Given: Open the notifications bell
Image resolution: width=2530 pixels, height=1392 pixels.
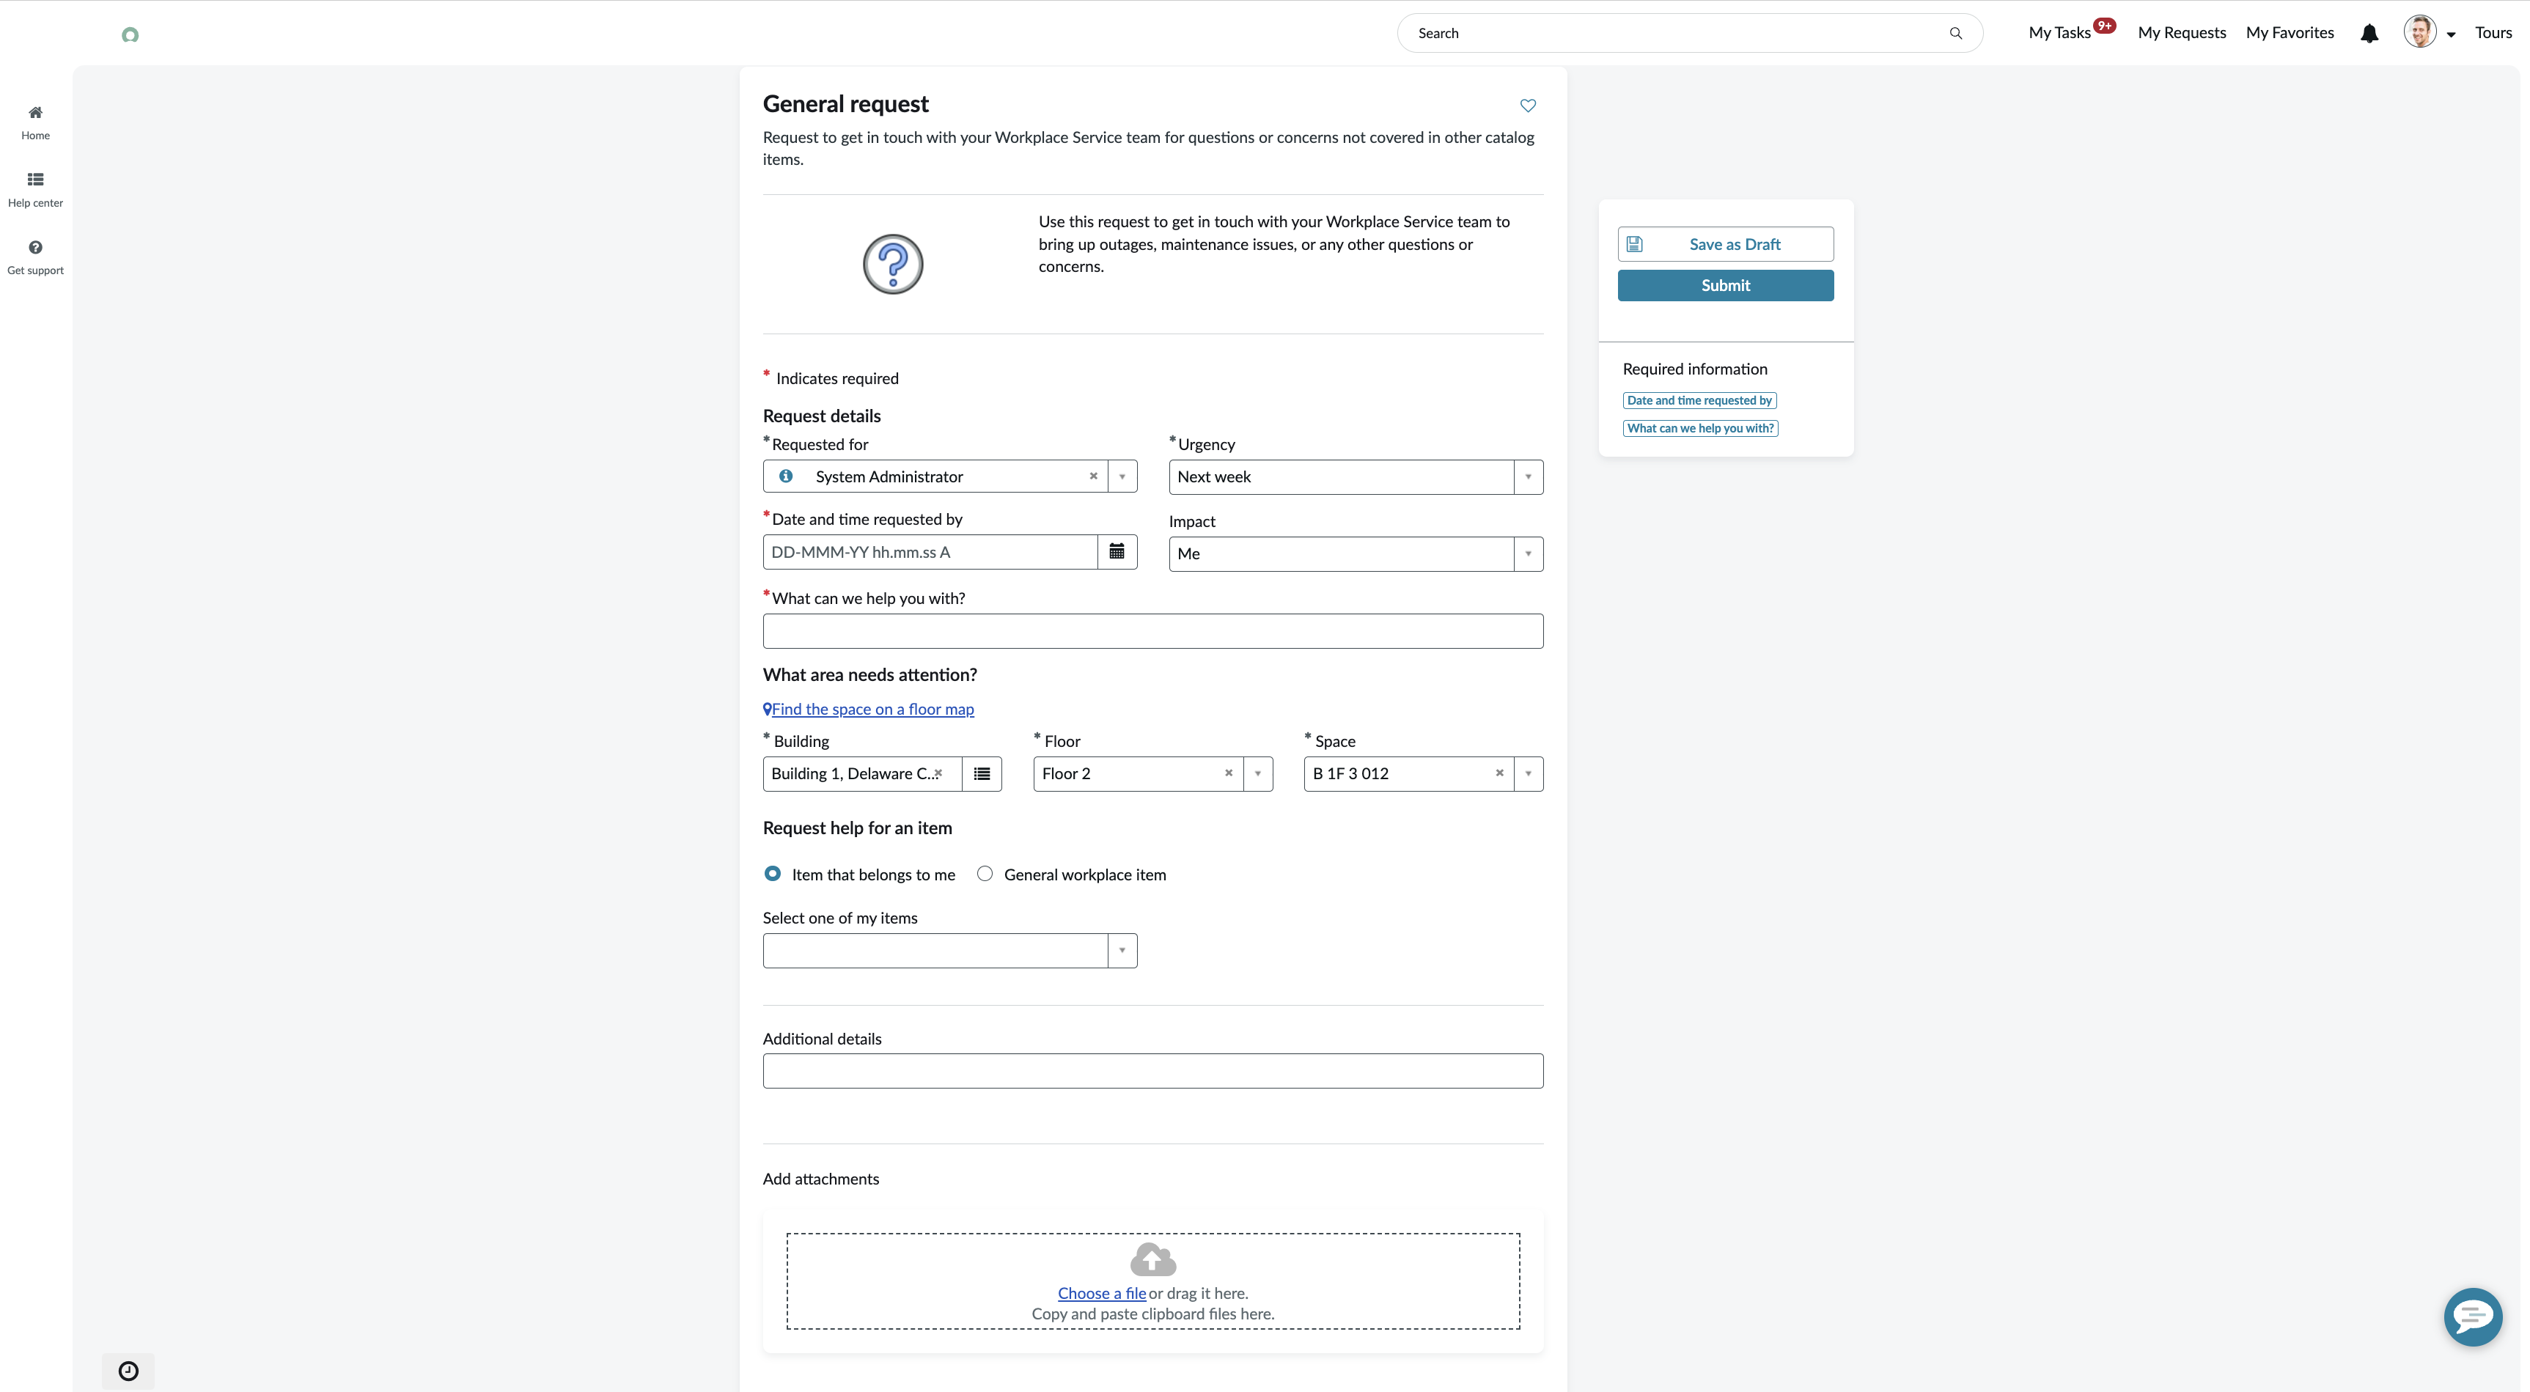Looking at the screenshot, I should (x=2369, y=34).
